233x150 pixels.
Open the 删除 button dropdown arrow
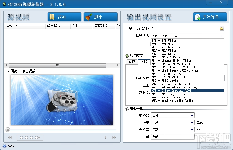click(115, 17)
